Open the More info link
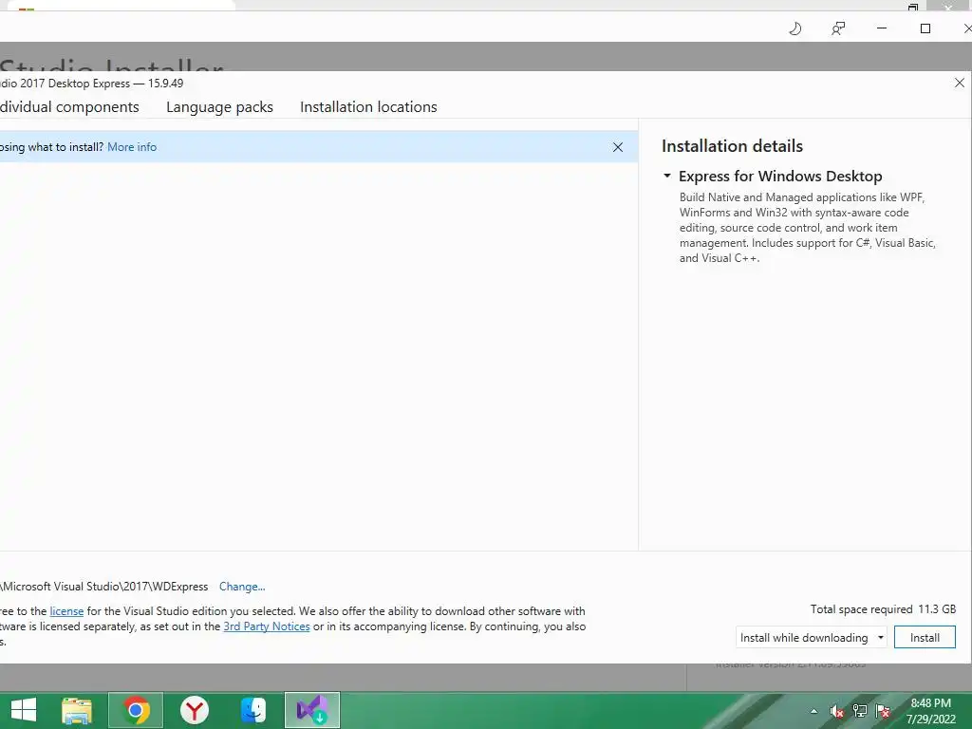 coord(132,147)
